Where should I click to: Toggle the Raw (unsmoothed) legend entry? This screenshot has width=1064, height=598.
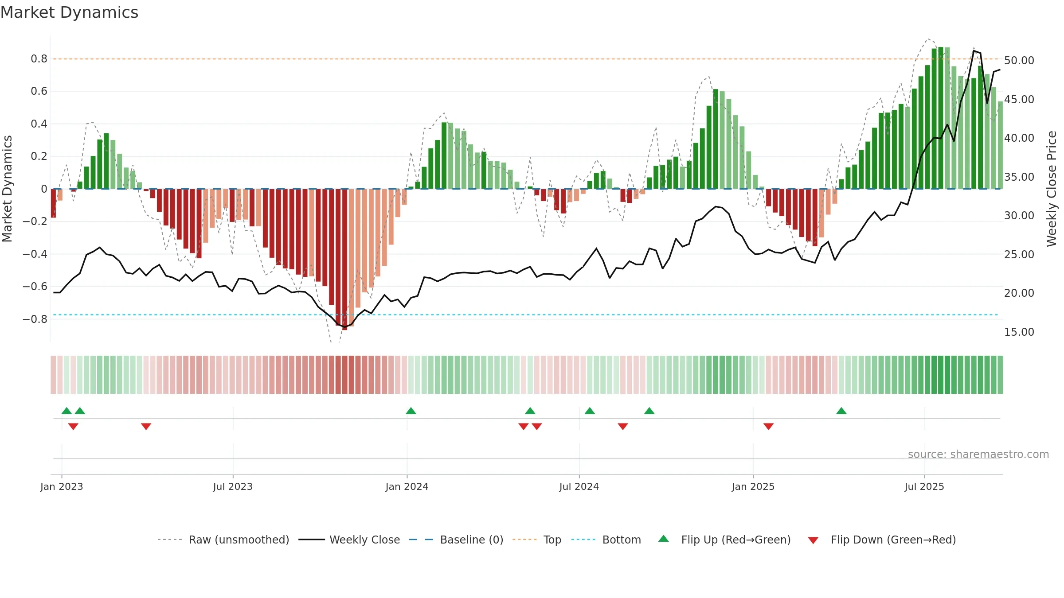click(223, 540)
